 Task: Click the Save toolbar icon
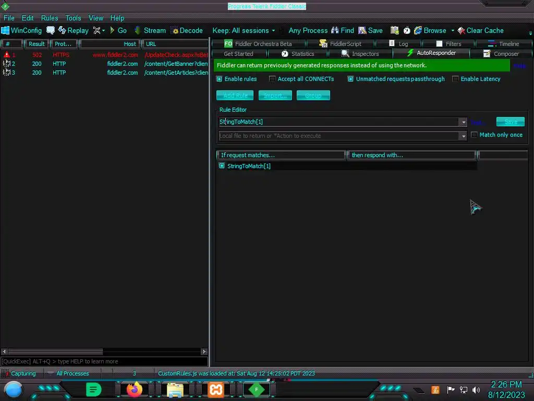pyautogui.click(x=371, y=31)
